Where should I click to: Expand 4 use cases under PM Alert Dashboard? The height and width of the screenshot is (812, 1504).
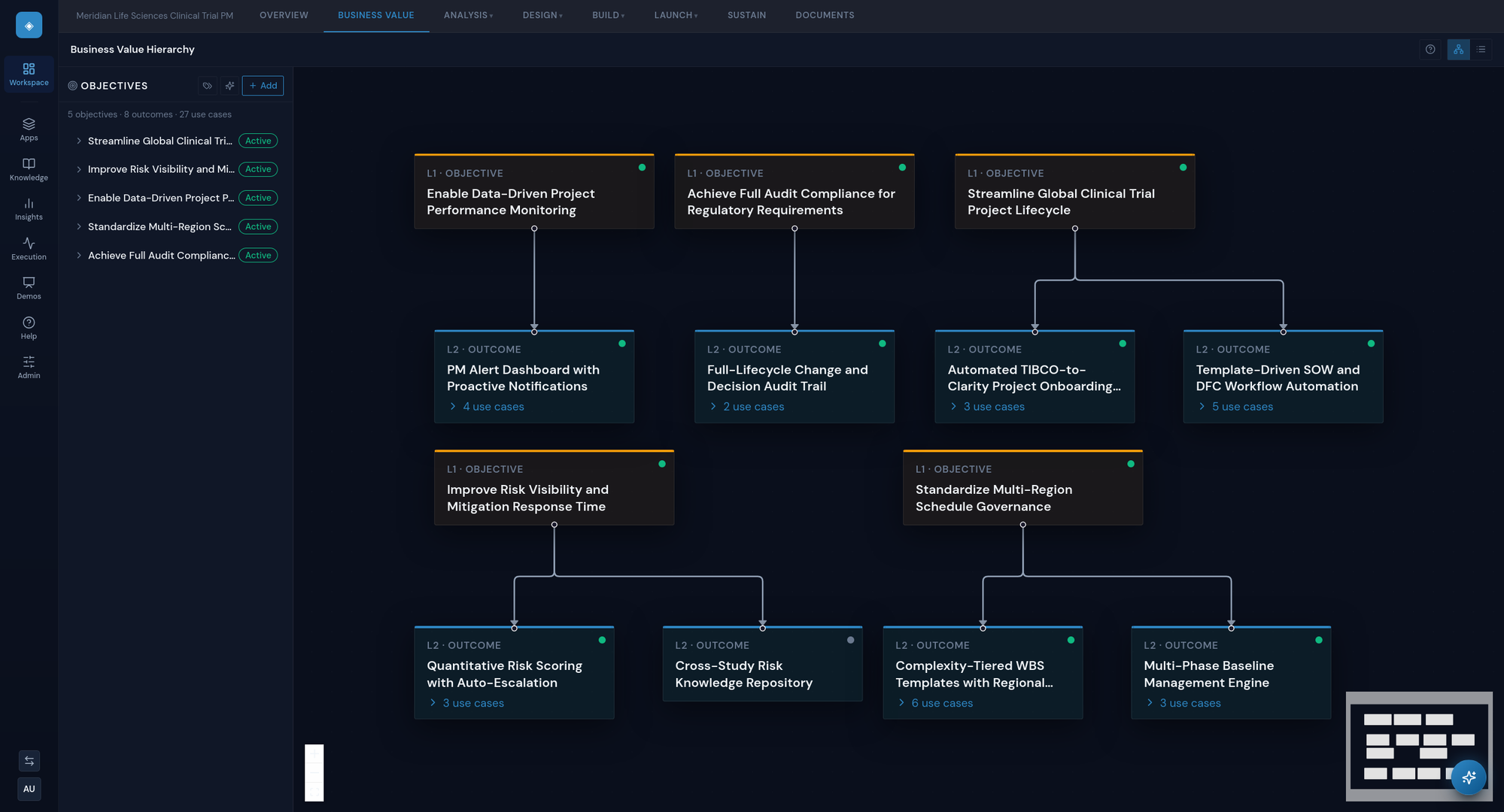point(486,407)
